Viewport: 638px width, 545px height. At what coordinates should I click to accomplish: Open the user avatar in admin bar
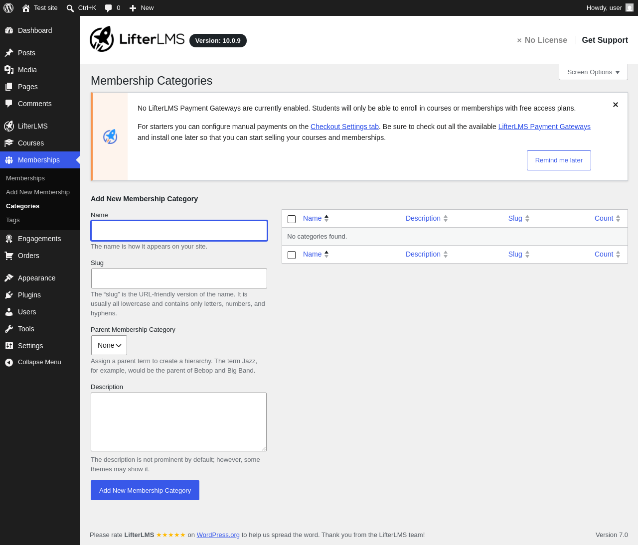[x=630, y=8]
